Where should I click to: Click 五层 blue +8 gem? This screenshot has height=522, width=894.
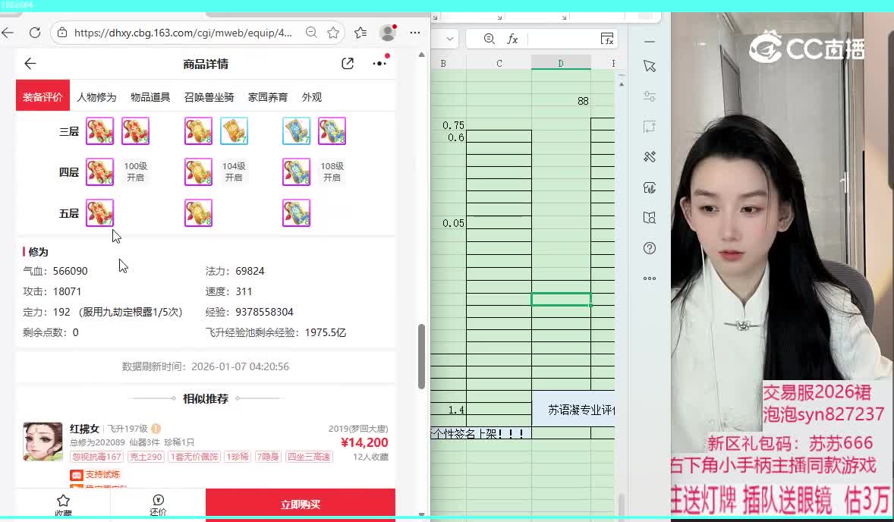tap(297, 212)
